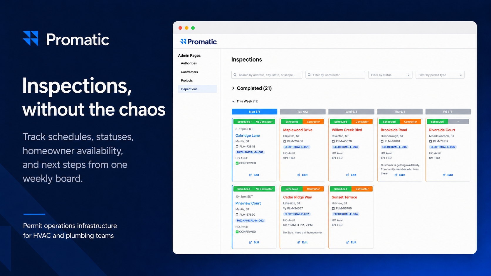
Task: Open the Brookside Road address link
Action: (x=394, y=130)
